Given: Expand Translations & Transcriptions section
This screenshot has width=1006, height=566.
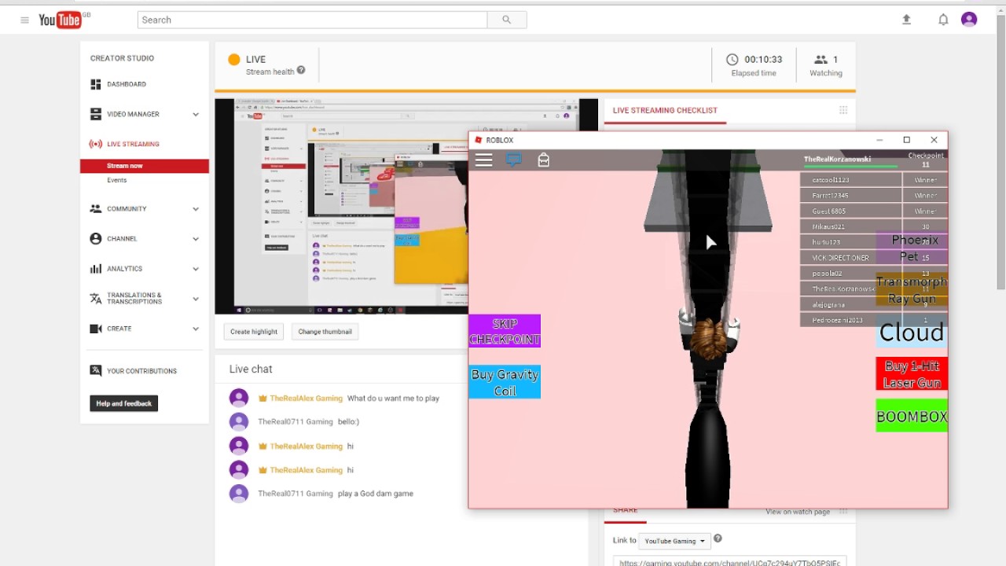Looking at the screenshot, I should pyautogui.click(x=196, y=299).
